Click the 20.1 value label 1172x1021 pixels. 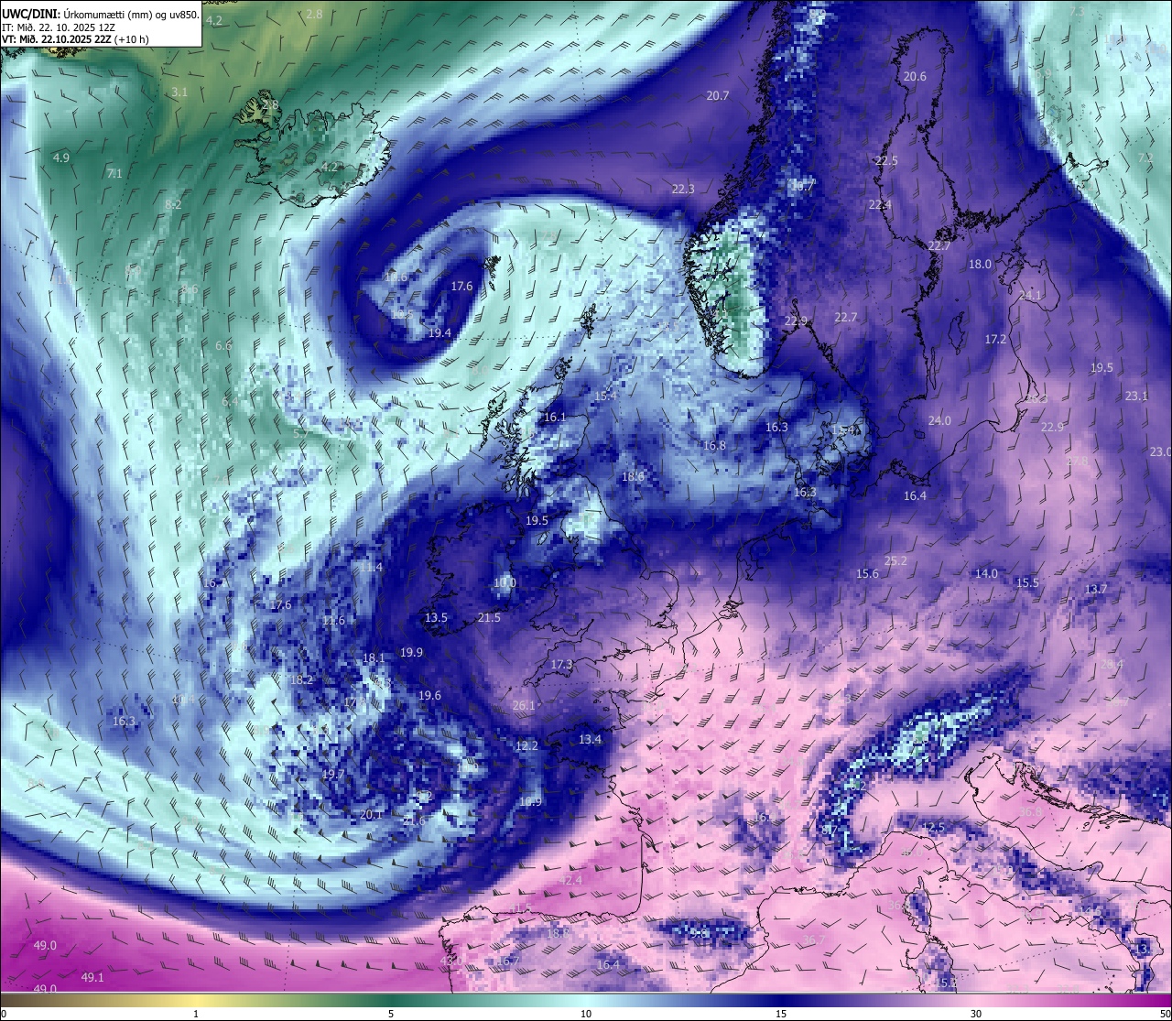(x=371, y=815)
